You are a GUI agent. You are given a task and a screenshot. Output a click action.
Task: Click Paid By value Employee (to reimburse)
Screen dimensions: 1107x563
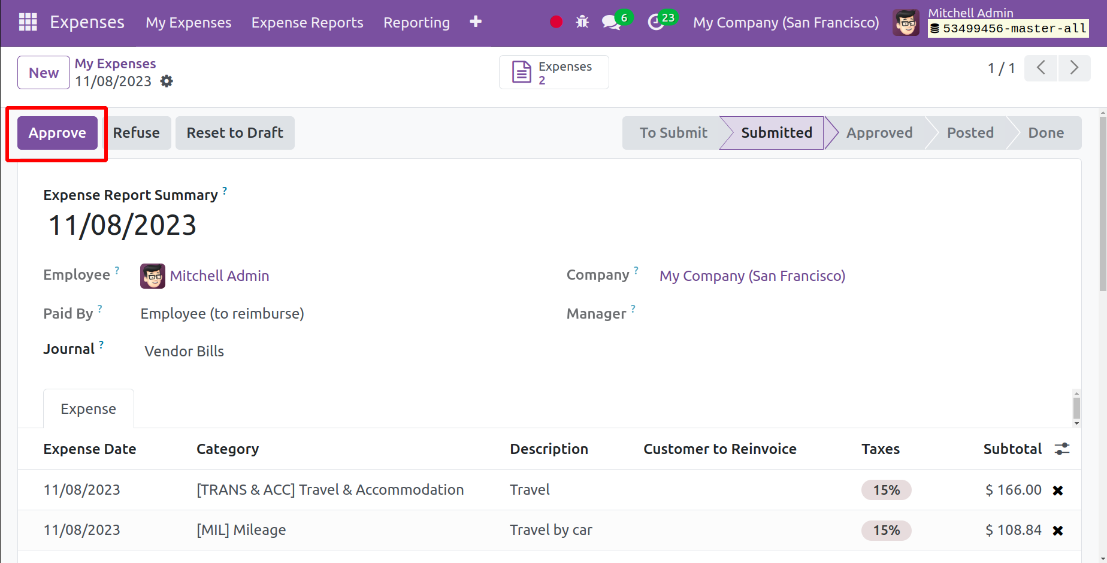pos(222,314)
